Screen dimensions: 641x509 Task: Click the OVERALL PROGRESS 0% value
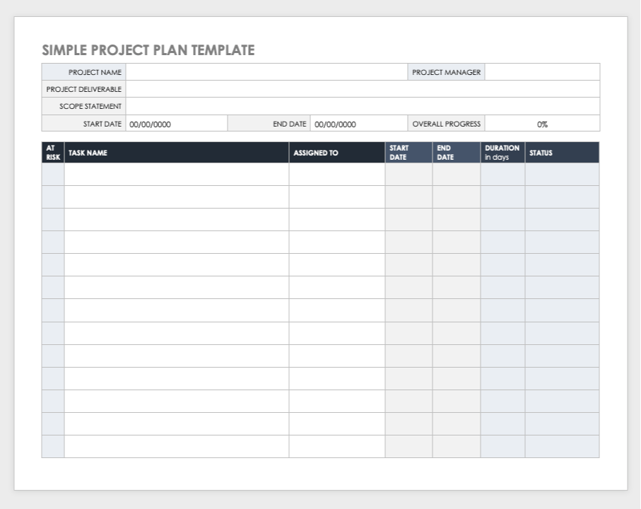point(542,124)
